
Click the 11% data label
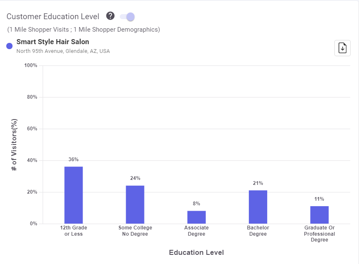(319, 199)
